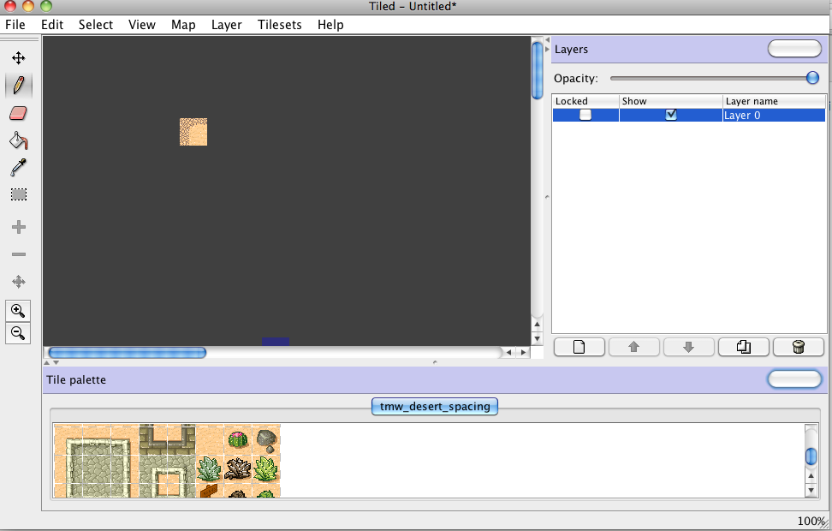This screenshot has height=531, width=832.
Task: Click the move-object arrows tool
Action: pyautogui.click(x=19, y=282)
